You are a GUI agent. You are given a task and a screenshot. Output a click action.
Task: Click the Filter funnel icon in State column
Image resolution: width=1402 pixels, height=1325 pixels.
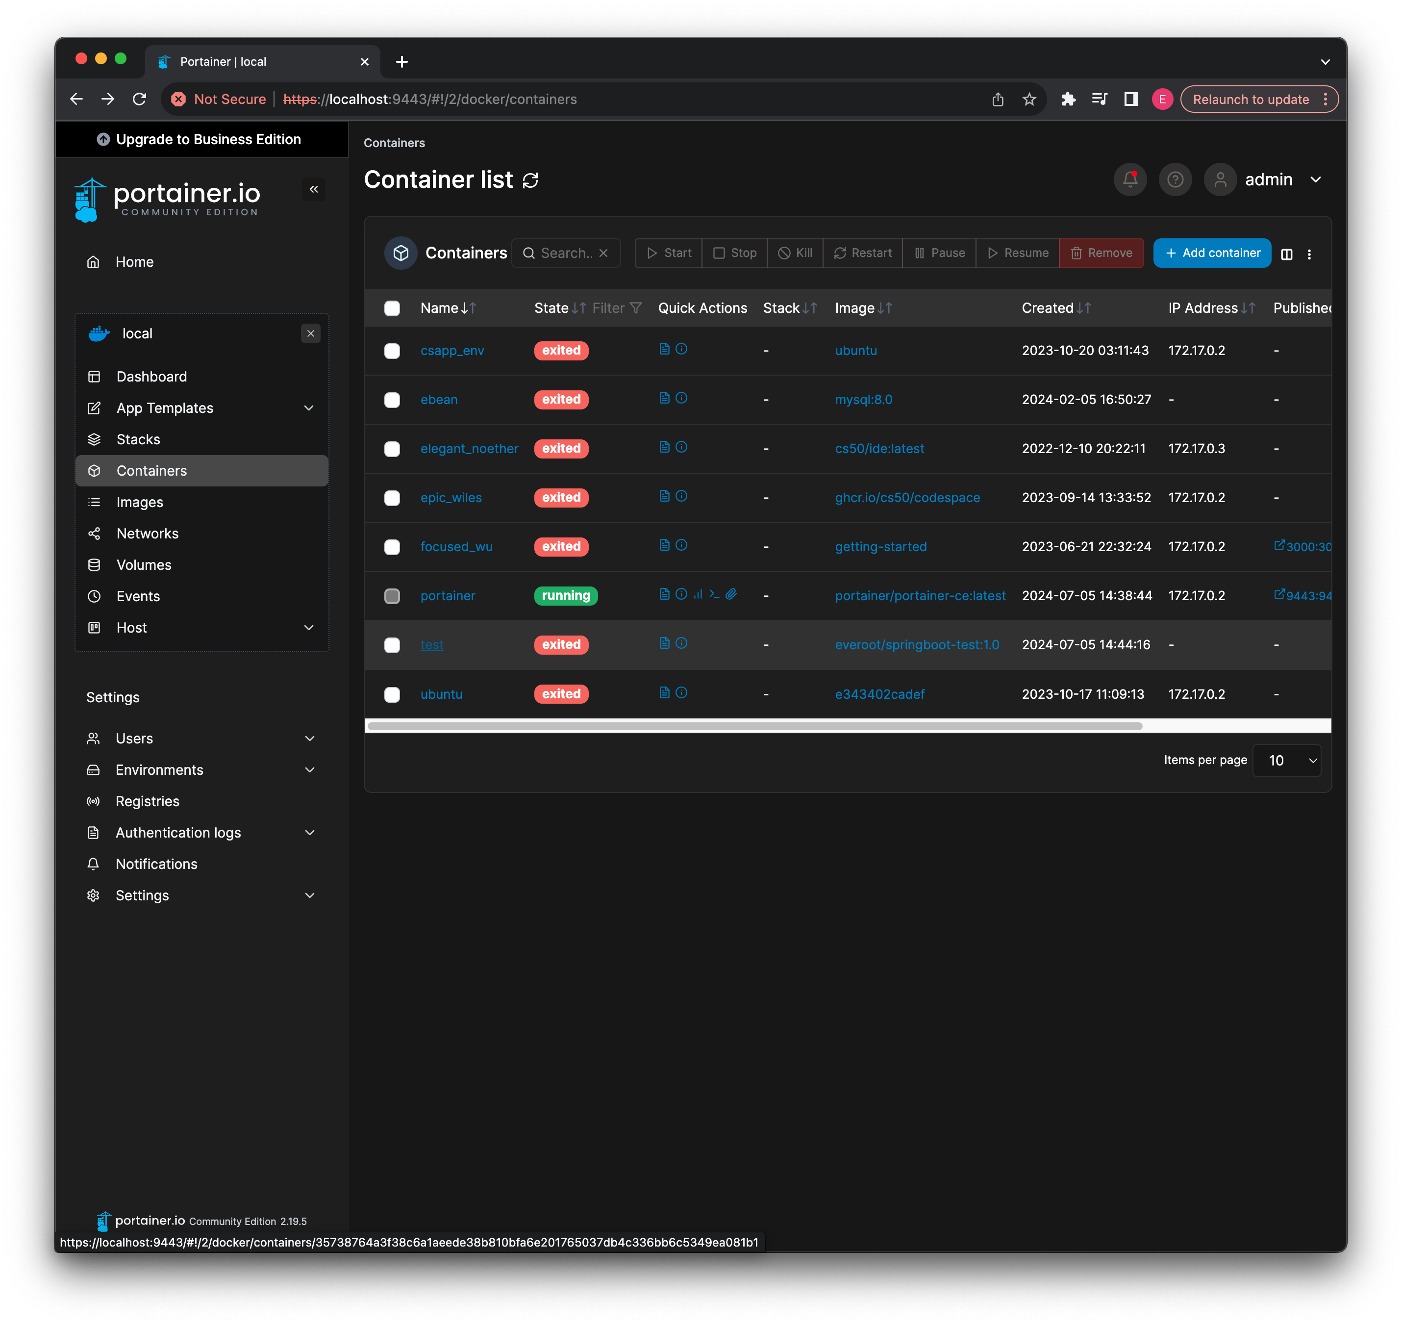[635, 308]
